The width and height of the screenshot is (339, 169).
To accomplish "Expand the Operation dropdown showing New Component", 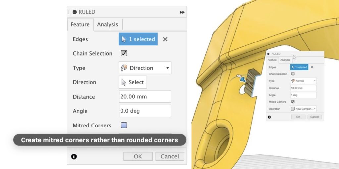I will click(x=303, y=109).
